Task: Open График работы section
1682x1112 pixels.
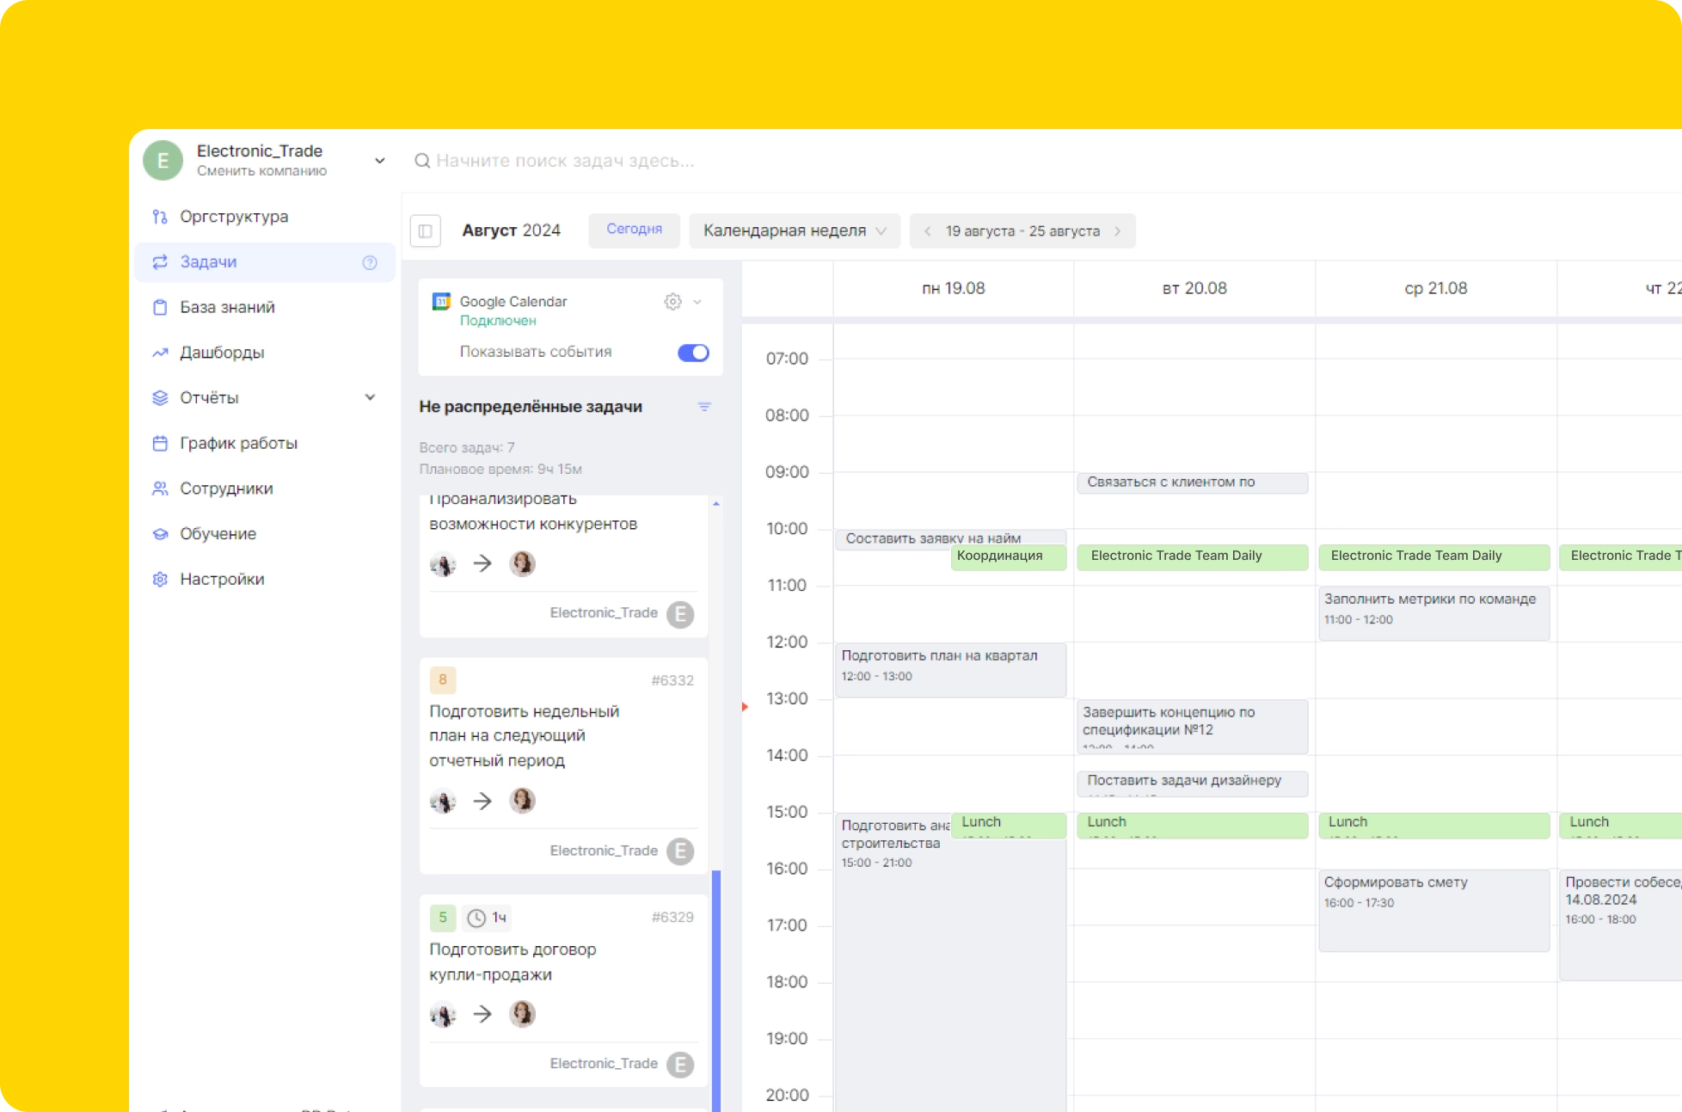Action: click(x=264, y=443)
